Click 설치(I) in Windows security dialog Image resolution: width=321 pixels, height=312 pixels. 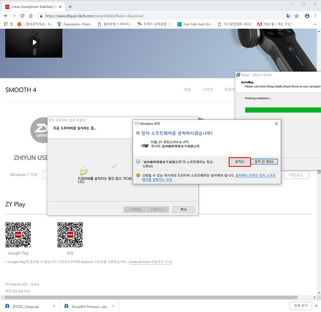[x=239, y=162]
